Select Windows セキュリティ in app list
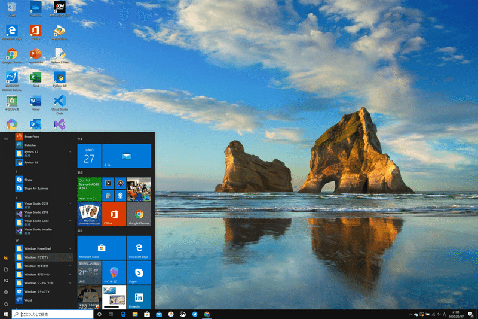The image size is (478, 319). coord(44,291)
